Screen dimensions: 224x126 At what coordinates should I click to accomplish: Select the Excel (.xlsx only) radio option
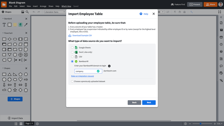(x=72, y=52)
